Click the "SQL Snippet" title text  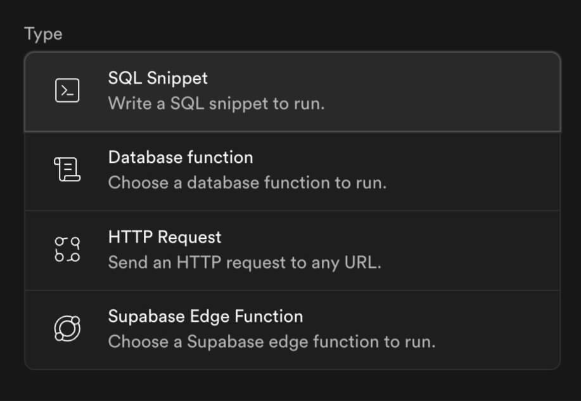158,79
